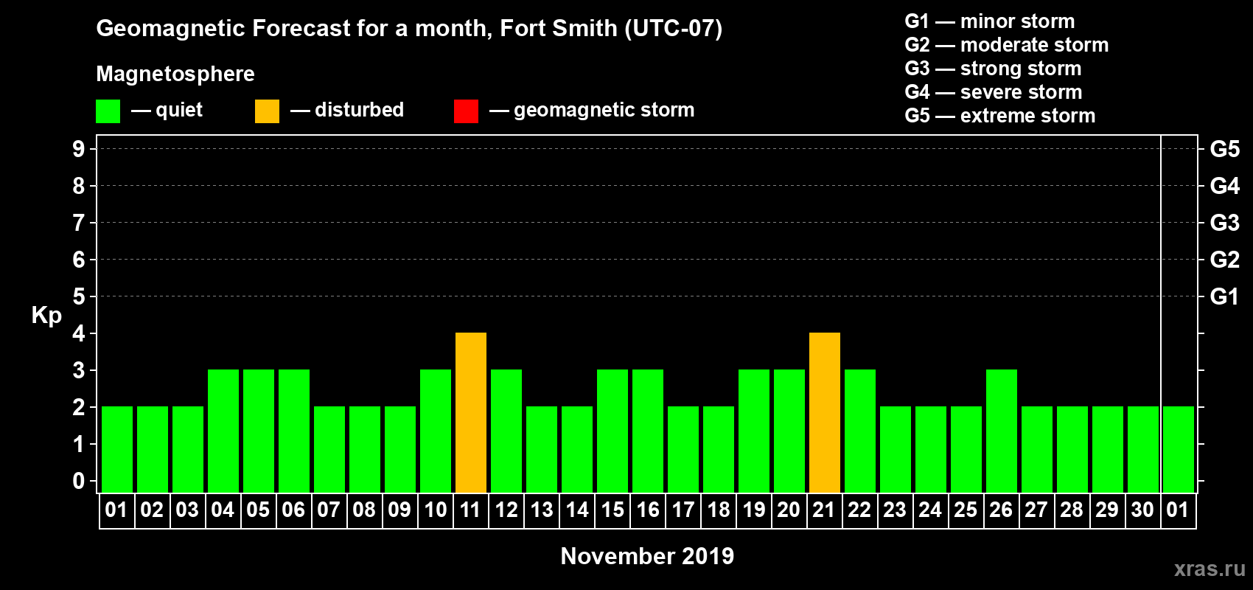Click the 'November 2019' axis caption
This screenshot has width=1253, height=590.
[647, 556]
